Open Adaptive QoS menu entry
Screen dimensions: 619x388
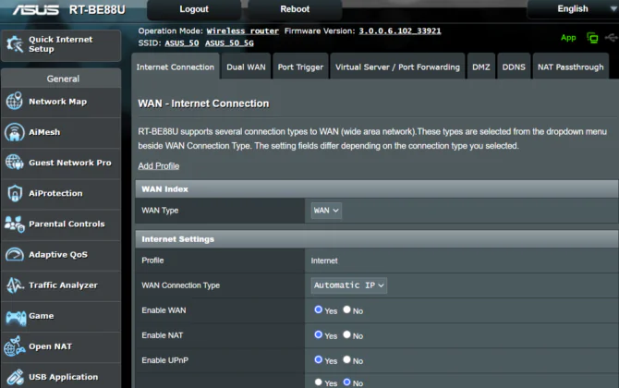[61, 255]
